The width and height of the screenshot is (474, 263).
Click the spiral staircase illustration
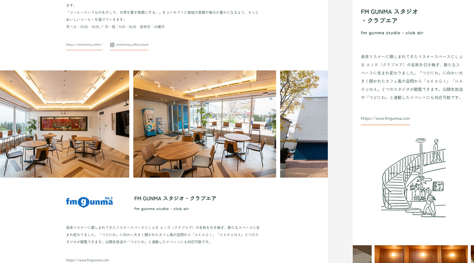[414, 178]
